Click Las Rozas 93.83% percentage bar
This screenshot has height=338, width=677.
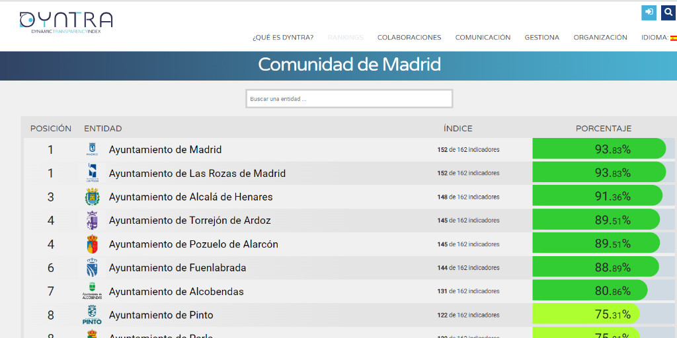[599, 172]
